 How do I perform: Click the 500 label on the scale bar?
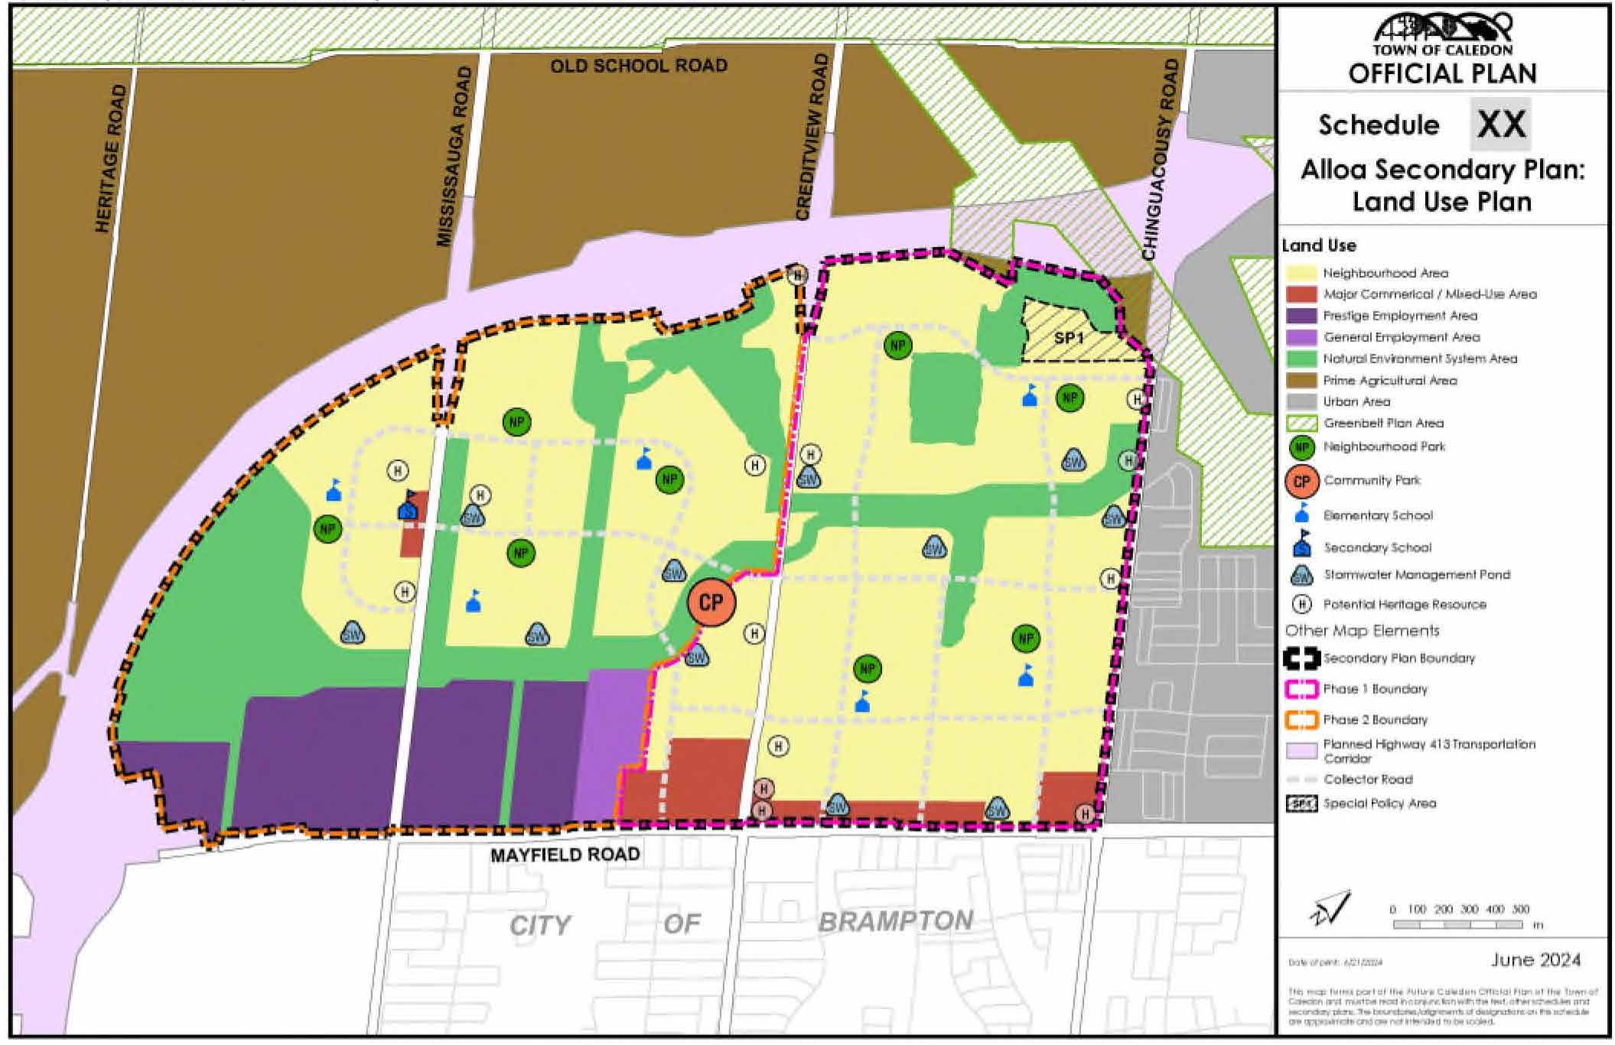1520,910
